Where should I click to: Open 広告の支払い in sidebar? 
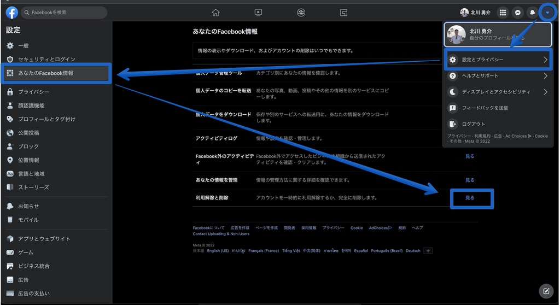pos(56,294)
